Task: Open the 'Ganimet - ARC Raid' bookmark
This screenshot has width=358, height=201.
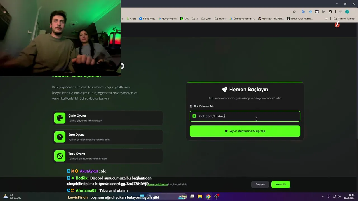Action: 271,19
